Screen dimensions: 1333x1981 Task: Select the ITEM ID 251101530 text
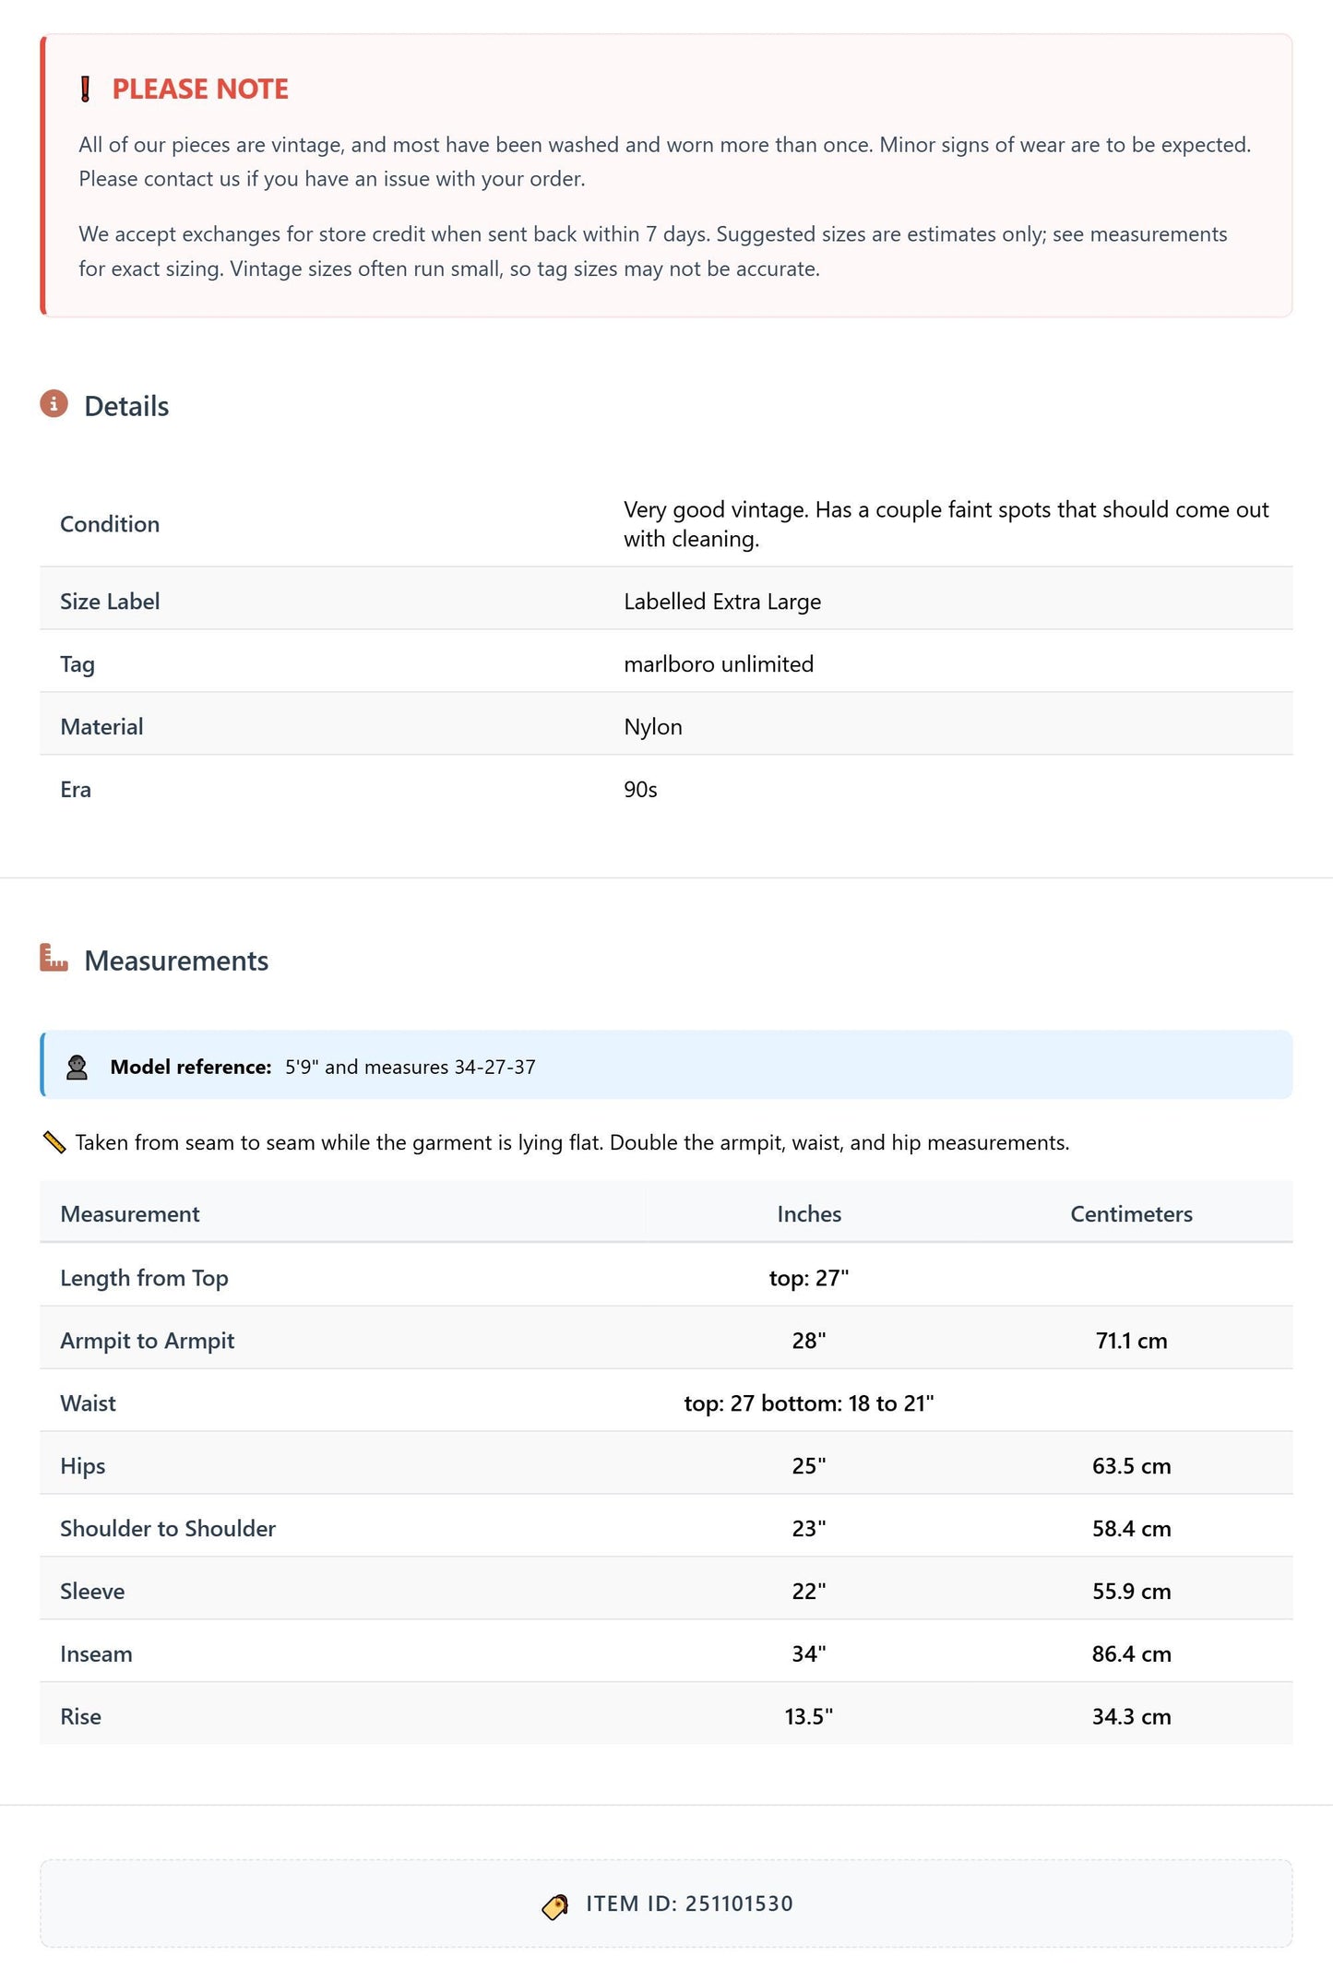(690, 1904)
